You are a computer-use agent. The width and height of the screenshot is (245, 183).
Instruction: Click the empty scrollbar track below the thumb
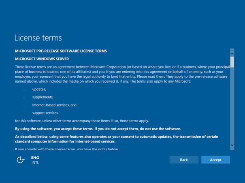(232, 105)
